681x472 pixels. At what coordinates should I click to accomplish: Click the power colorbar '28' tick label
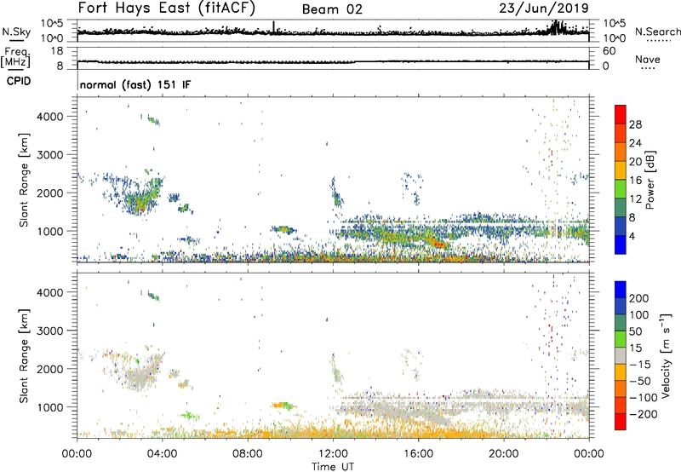click(x=635, y=124)
